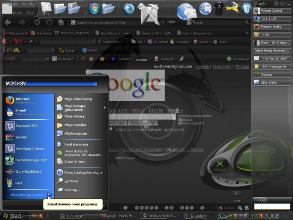Open Internet Mozilla Firefox in Start menu
This screenshot has width=293, height=220.
coord(28,100)
